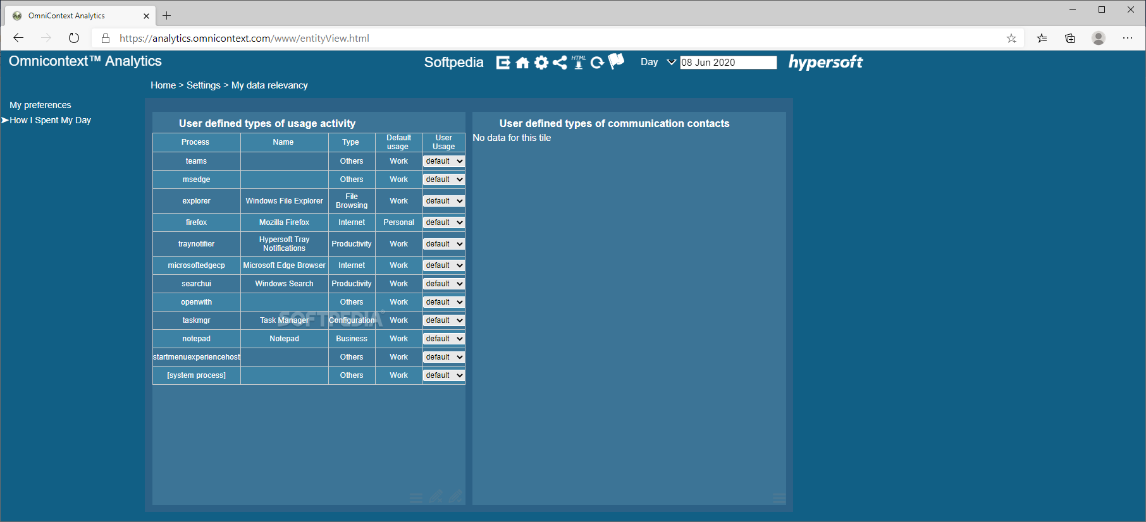Click the flags icon in header
Image resolution: width=1146 pixels, height=522 pixels.
[x=616, y=61]
